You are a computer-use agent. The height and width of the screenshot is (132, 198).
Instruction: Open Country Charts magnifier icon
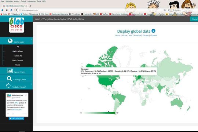(x=9, y=78)
